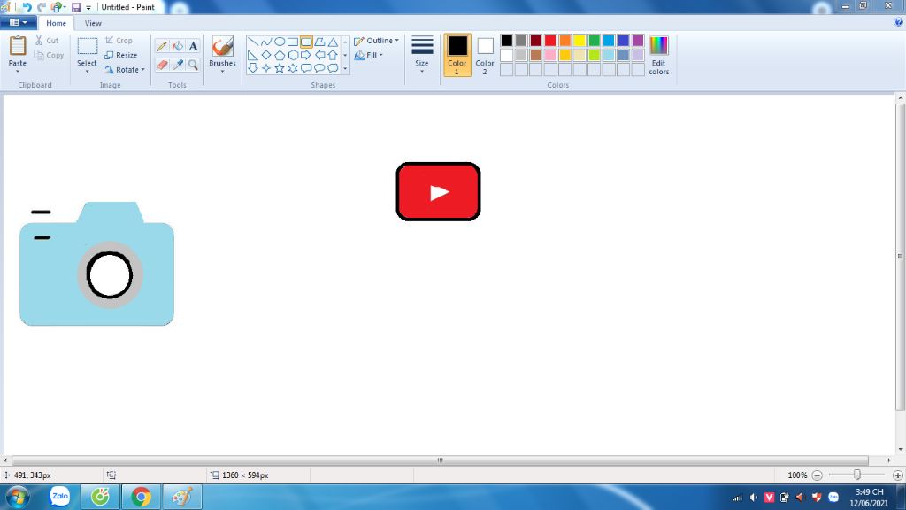Pick the Oval callout shape
This screenshot has height=510, width=906.
pyautogui.click(x=319, y=68)
